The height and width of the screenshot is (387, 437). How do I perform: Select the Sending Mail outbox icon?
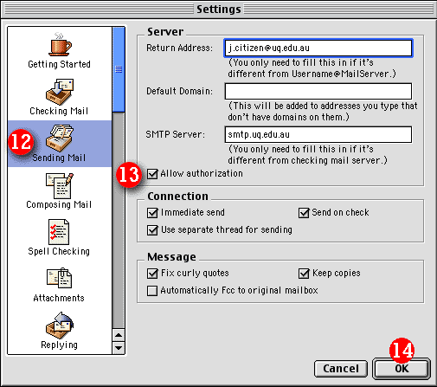pos(60,139)
